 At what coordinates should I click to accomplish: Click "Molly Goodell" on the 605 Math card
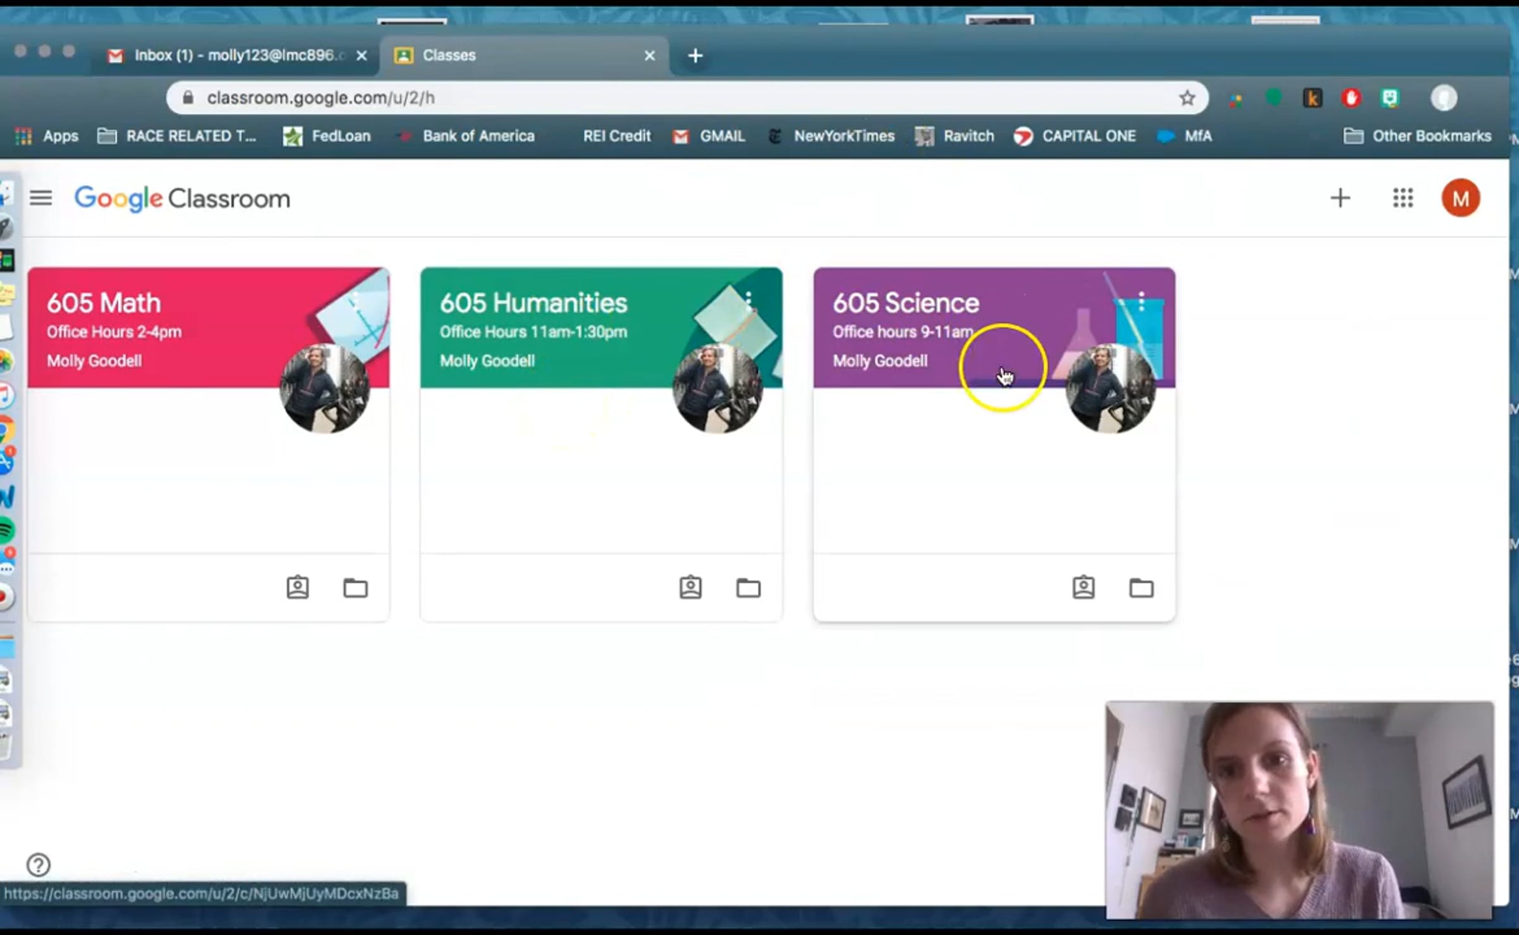(94, 361)
